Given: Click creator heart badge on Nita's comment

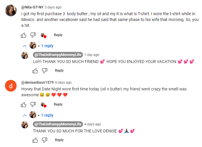Looking at the screenshot, I should pyautogui.click(x=43, y=35).
